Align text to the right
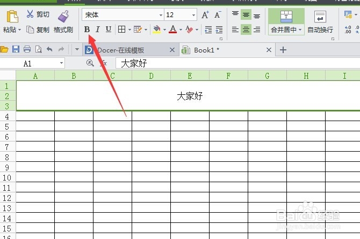The image size is (360, 239). (257, 29)
